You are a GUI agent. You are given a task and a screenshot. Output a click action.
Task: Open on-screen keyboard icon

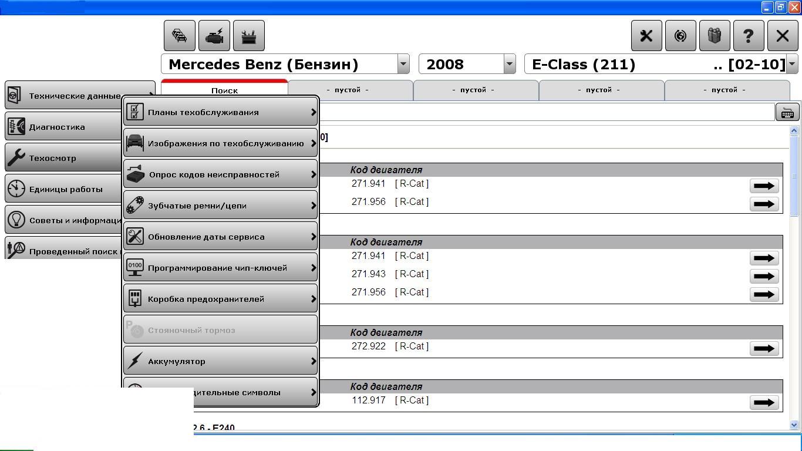pyautogui.click(x=787, y=112)
